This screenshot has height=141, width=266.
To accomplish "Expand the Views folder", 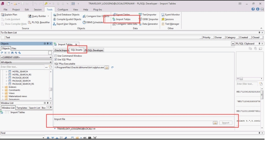I will [x=3, y=93].
